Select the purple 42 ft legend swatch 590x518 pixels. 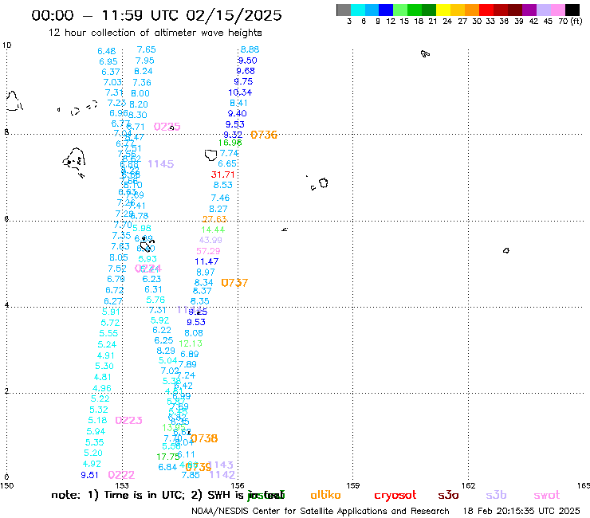[x=529, y=10]
